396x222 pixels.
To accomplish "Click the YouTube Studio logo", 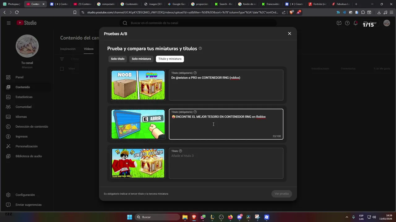I will 27,23.
